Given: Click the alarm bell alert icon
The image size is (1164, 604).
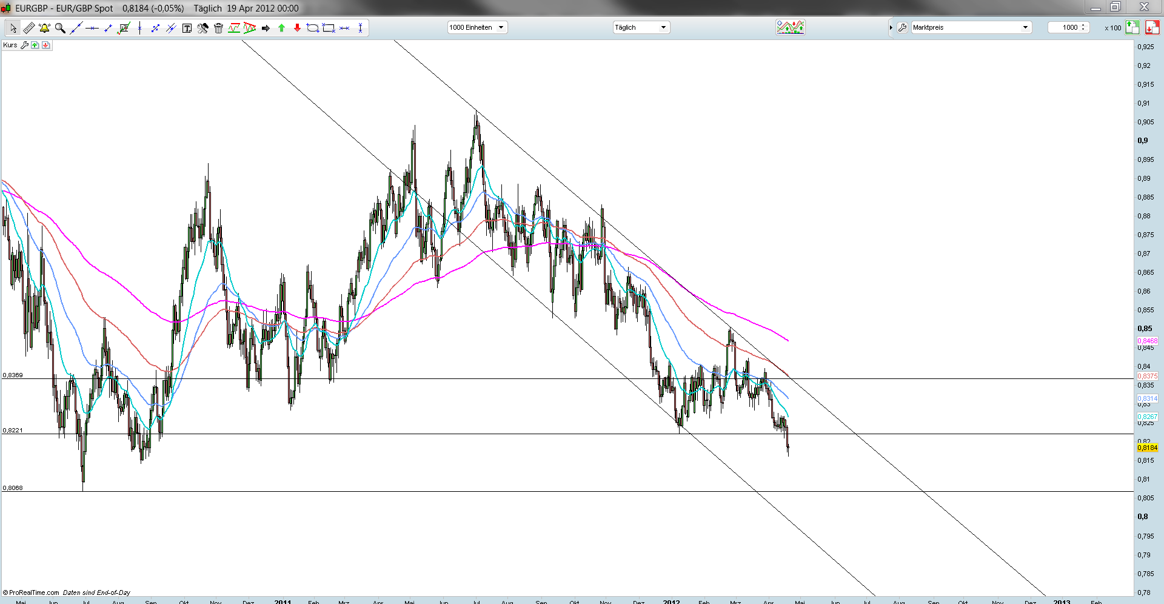Looking at the screenshot, I should (44, 28).
